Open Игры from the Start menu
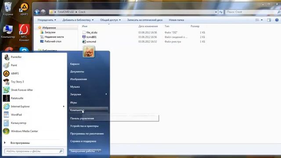 pyautogui.click(x=73, y=102)
